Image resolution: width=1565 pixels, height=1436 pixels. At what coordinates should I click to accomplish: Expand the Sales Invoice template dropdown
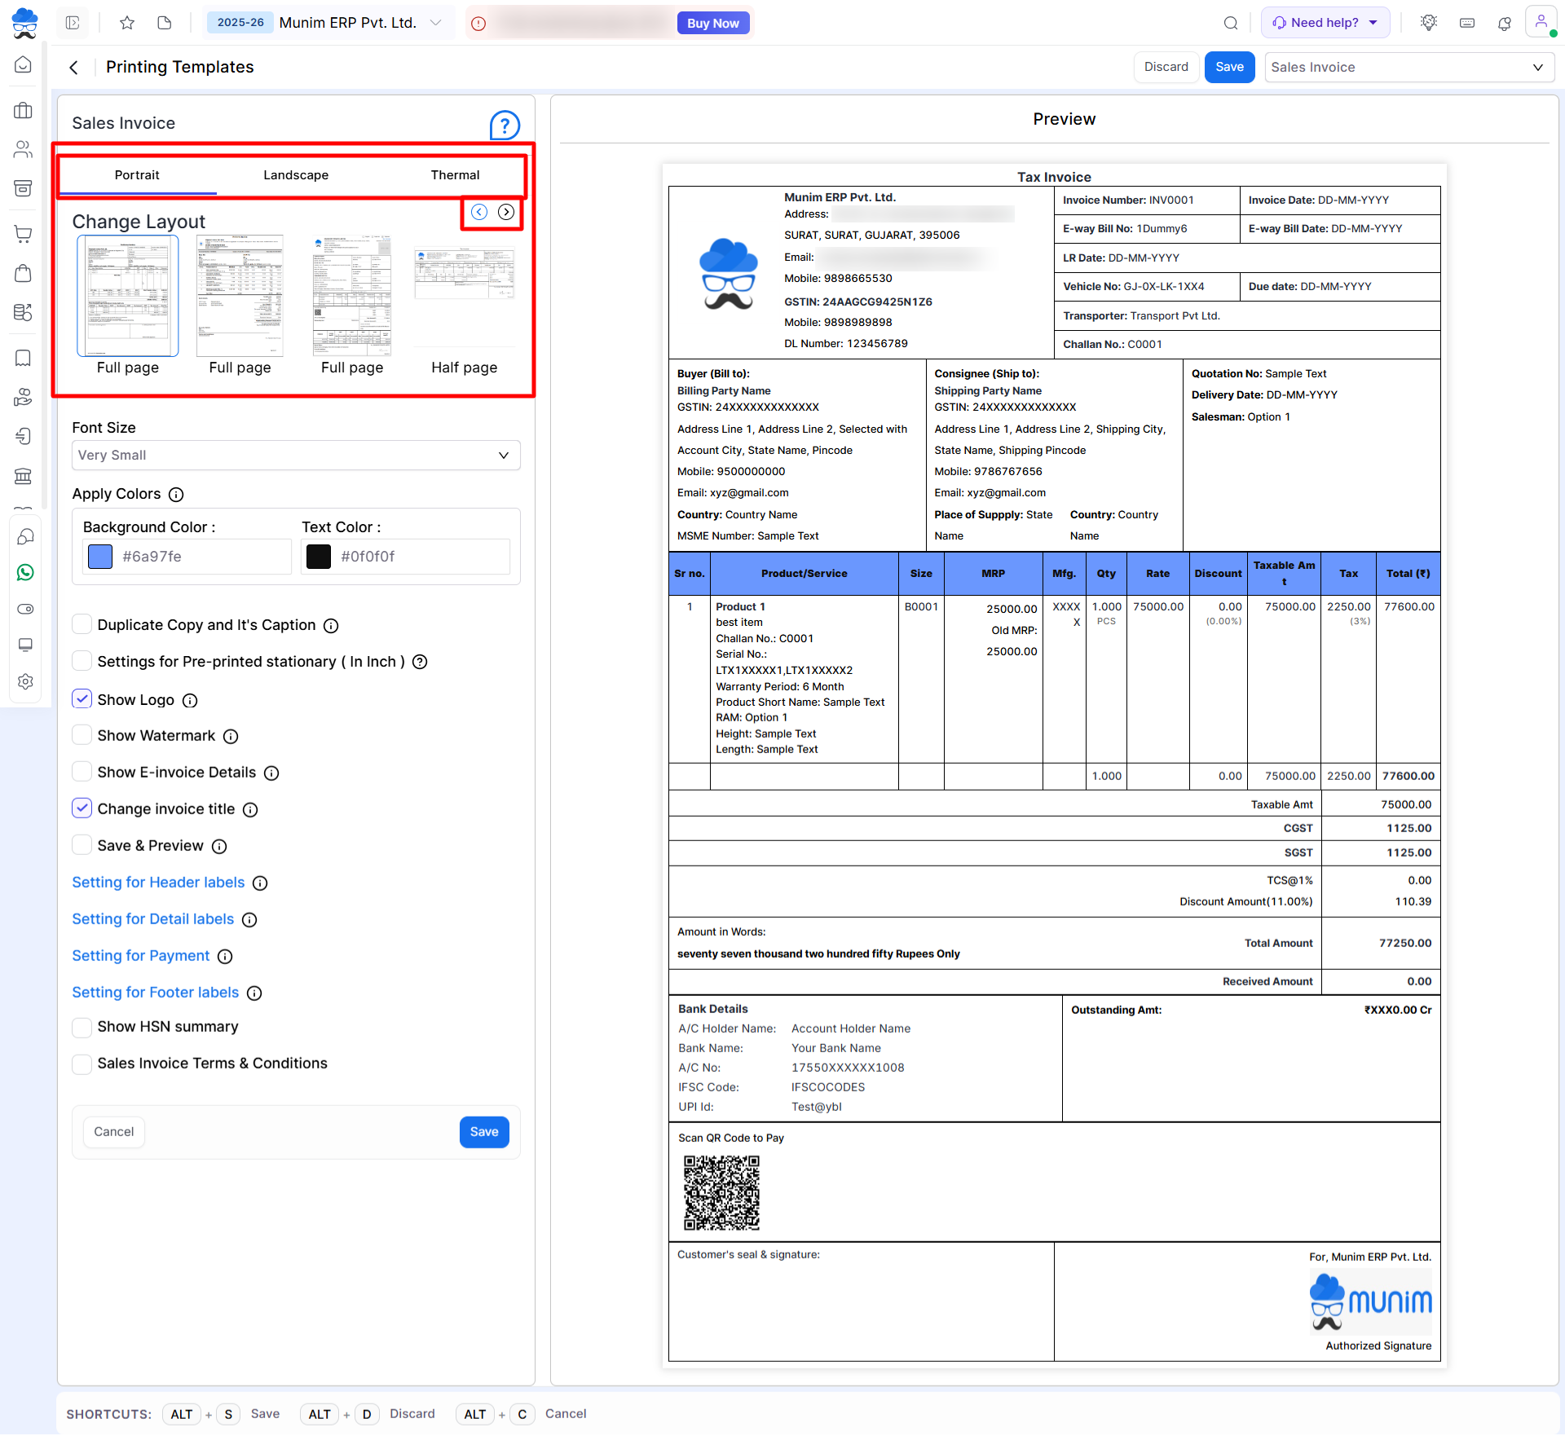coord(1408,67)
